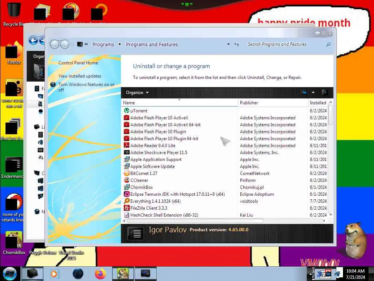Sort list by Name column
Screen dimensions: 374x281
pos(180,103)
